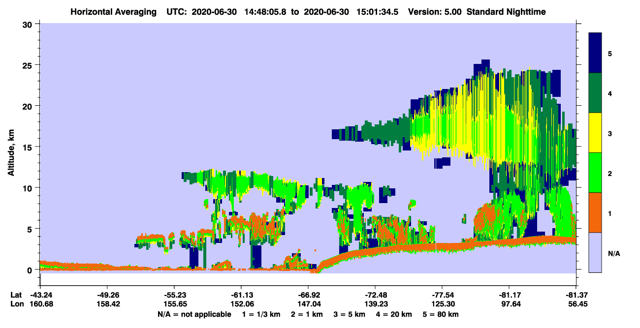Click the color bar label 'N/A'
Screen dimensions: 640x328
tap(613, 253)
